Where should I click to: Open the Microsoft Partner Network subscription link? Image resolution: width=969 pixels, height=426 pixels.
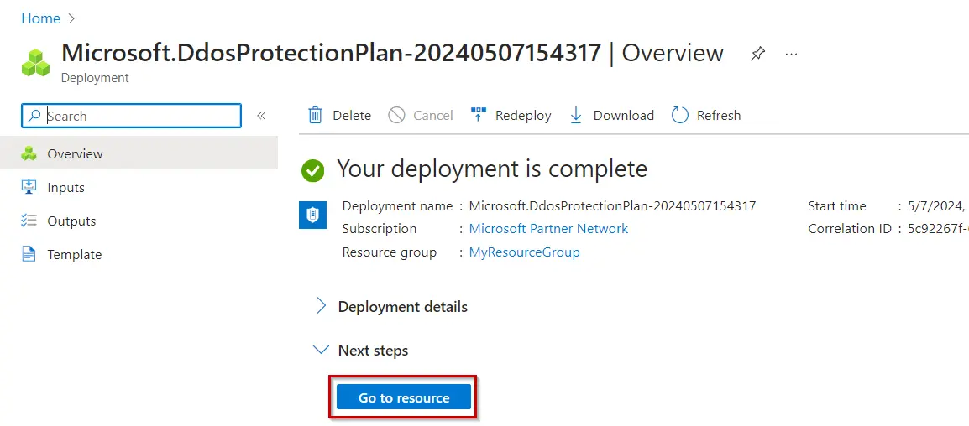548,229
